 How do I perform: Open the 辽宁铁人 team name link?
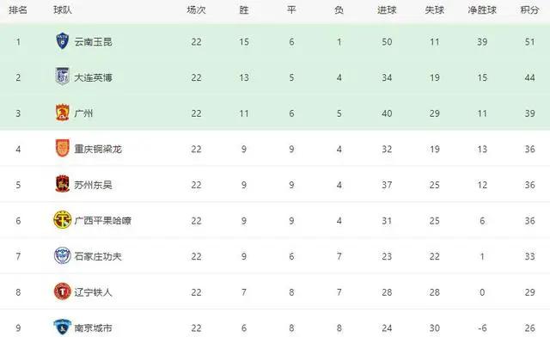pos(93,292)
